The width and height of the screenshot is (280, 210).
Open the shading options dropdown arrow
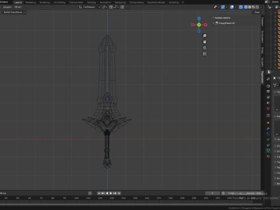click(261, 7)
